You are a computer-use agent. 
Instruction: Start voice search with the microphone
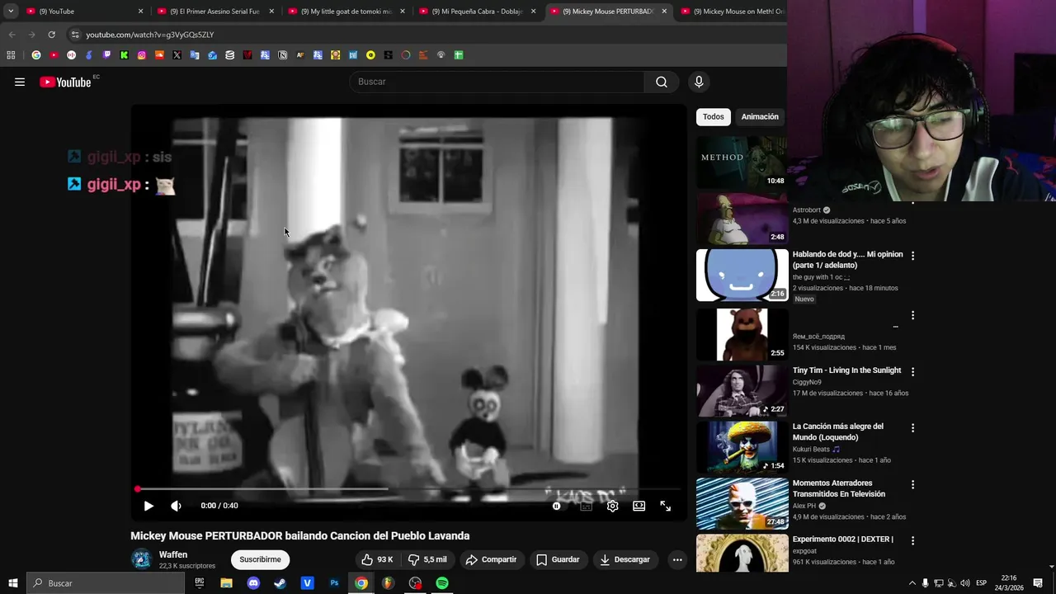point(699,82)
